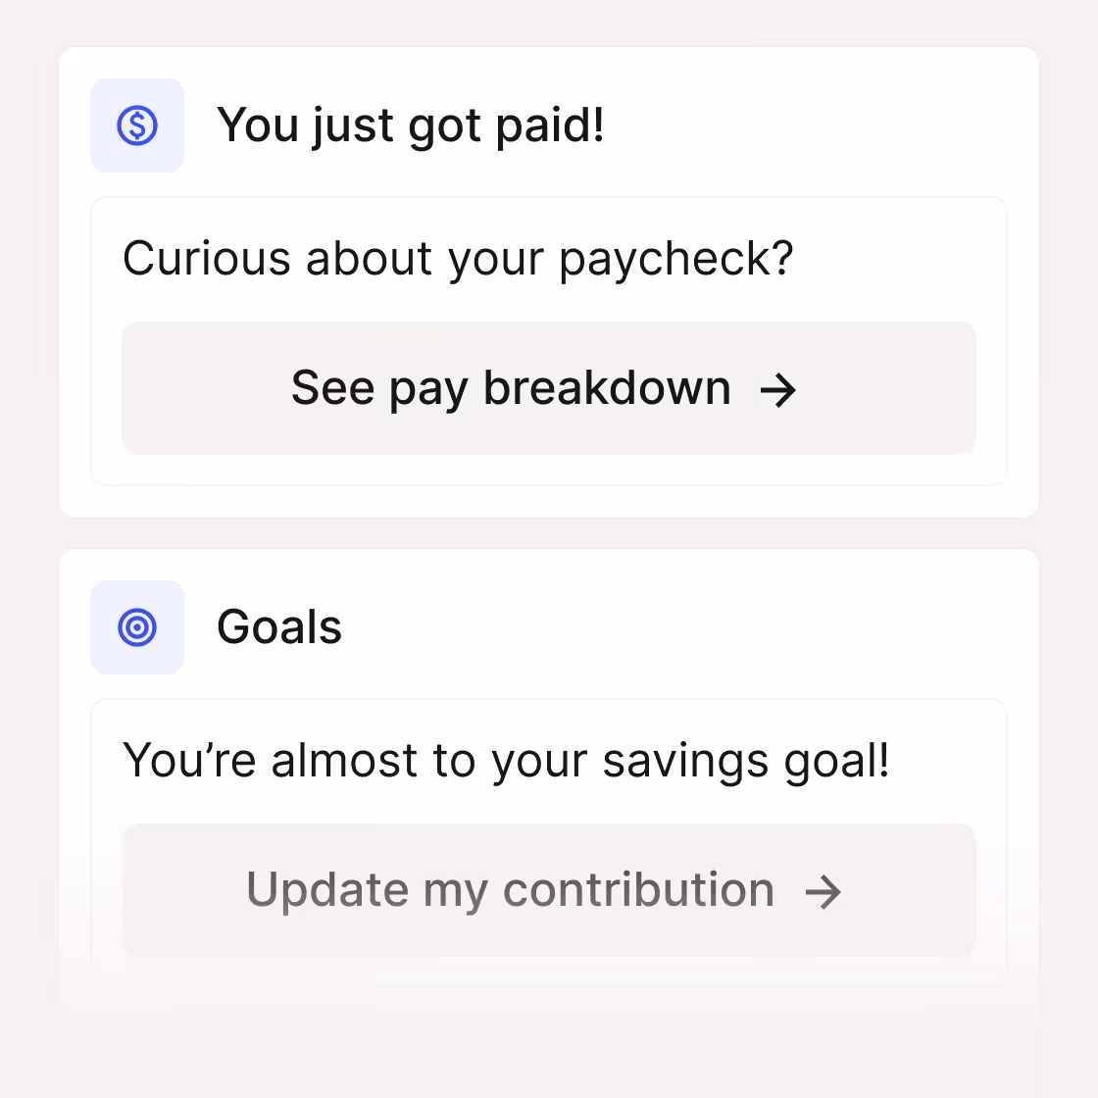1098x1098 pixels.
Task: Click the inner panel under Goals
Action: coord(549,833)
